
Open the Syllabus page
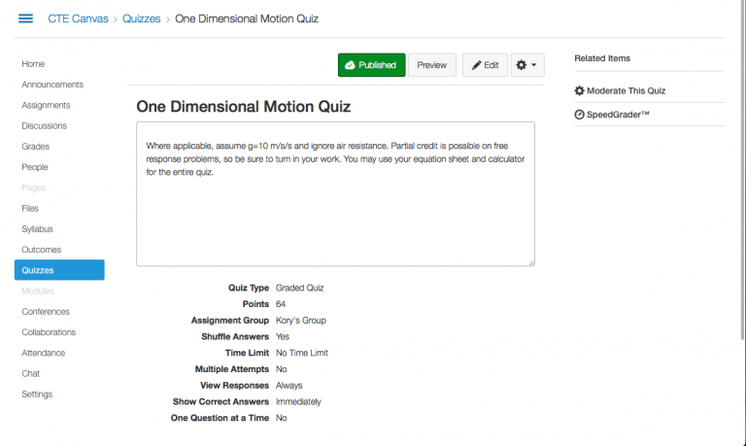click(37, 229)
